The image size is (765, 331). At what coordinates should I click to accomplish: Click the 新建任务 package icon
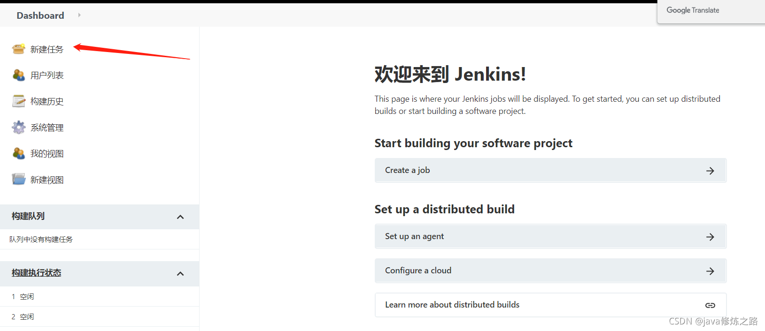(19, 49)
